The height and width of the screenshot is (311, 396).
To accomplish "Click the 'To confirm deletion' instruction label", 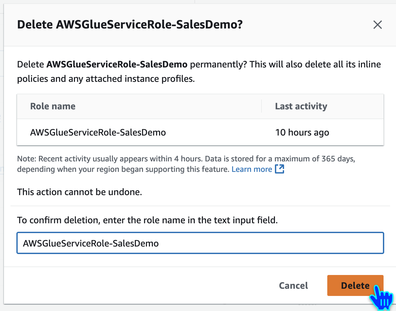I will coord(147,220).
